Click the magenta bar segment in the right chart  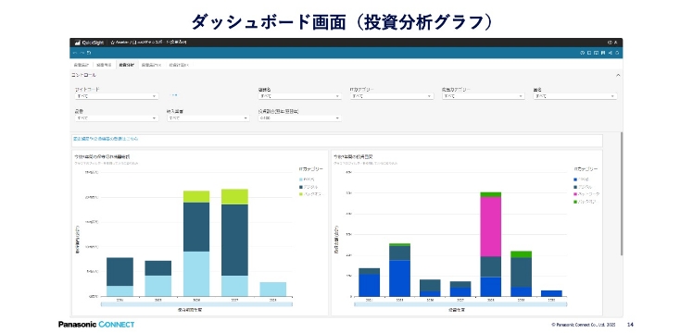click(491, 227)
